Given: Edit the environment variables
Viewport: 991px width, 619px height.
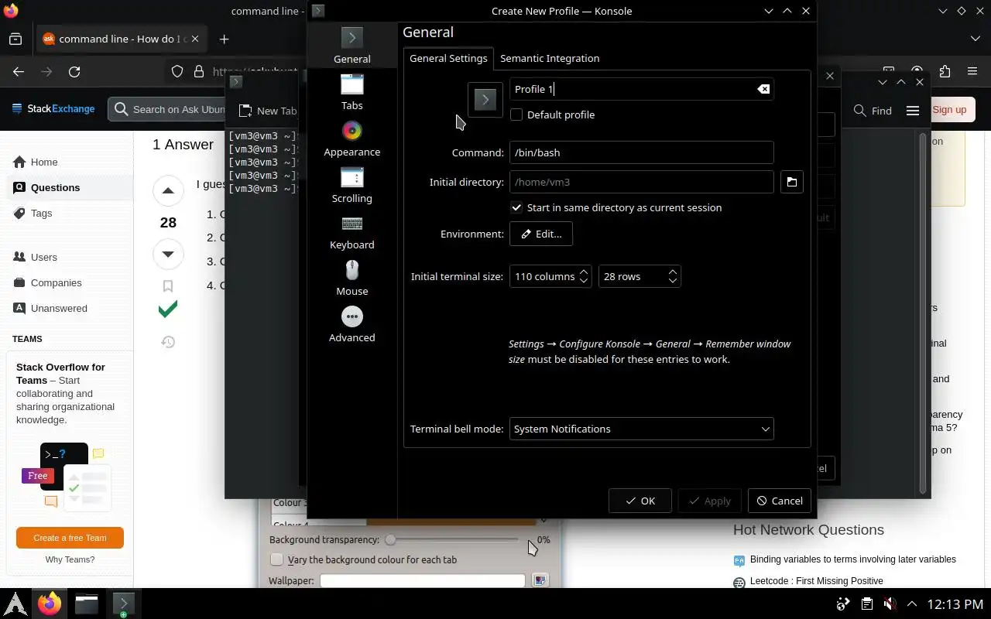Looking at the screenshot, I should pyautogui.click(x=541, y=234).
